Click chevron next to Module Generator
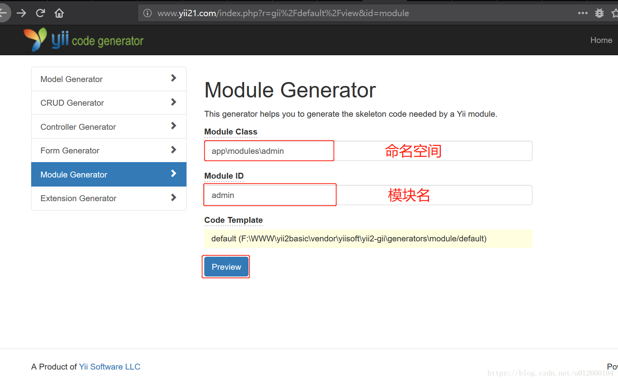Screen dimensions: 618x381 (174, 174)
